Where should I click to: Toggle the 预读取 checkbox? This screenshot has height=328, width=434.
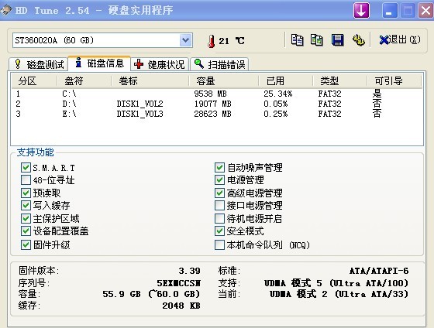click(26, 193)
